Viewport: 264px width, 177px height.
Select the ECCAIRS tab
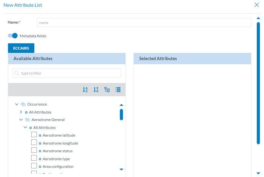point(21,48)
